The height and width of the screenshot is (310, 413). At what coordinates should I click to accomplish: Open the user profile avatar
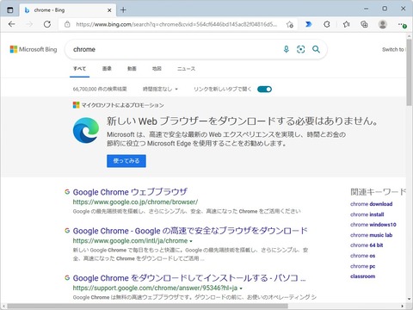383,24
